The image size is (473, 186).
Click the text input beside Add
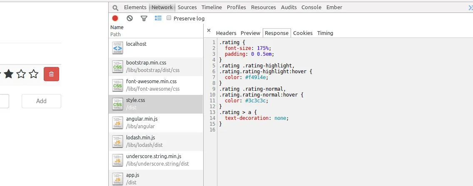click(x=4, y=101)
